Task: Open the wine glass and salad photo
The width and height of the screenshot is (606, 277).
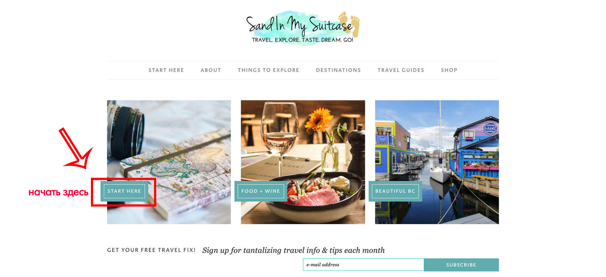Action: [x=303, y=162]
